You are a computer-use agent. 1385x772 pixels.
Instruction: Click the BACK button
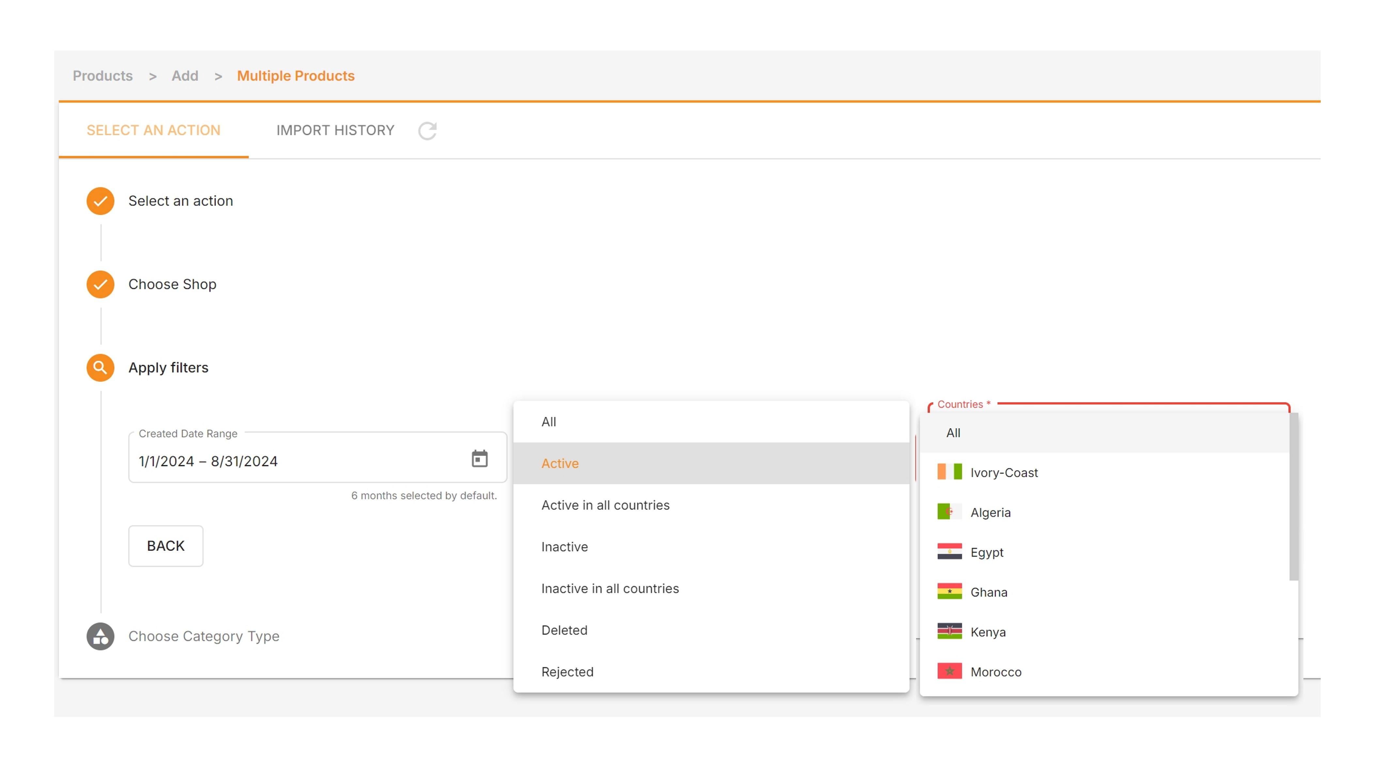[165, 546]
